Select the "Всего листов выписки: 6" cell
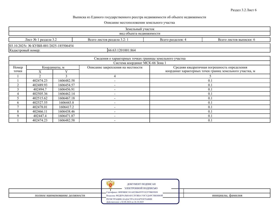The height and width of the screenshot is (215, 279). click(236, 40)
